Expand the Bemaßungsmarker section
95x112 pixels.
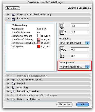click(x=8, y=91)
